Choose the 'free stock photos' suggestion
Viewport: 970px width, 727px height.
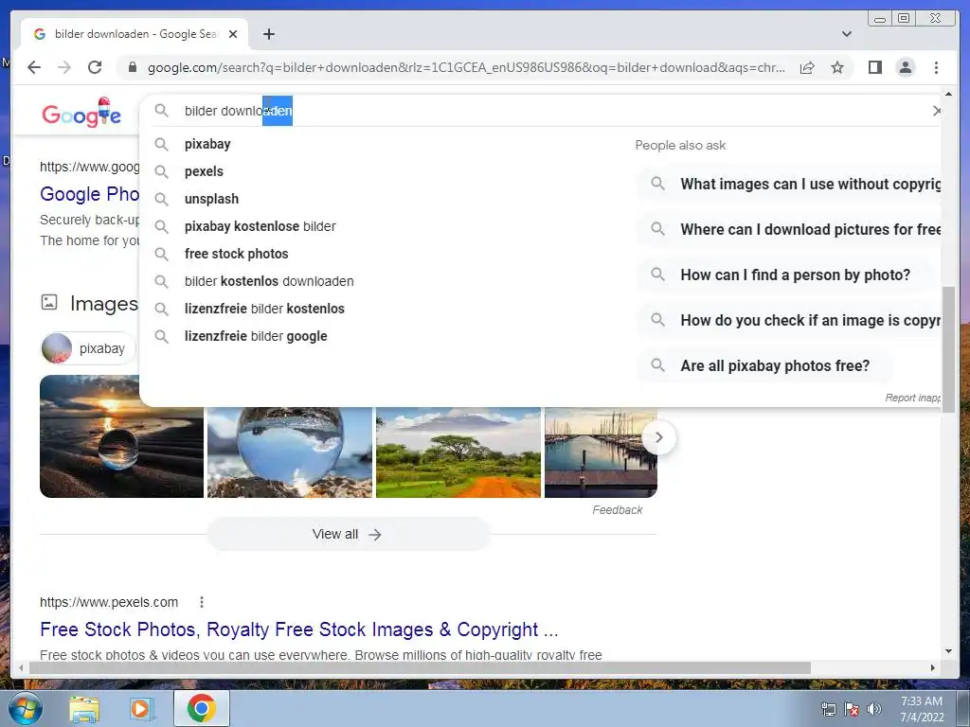pyautogui.click(x=236, y=254)
